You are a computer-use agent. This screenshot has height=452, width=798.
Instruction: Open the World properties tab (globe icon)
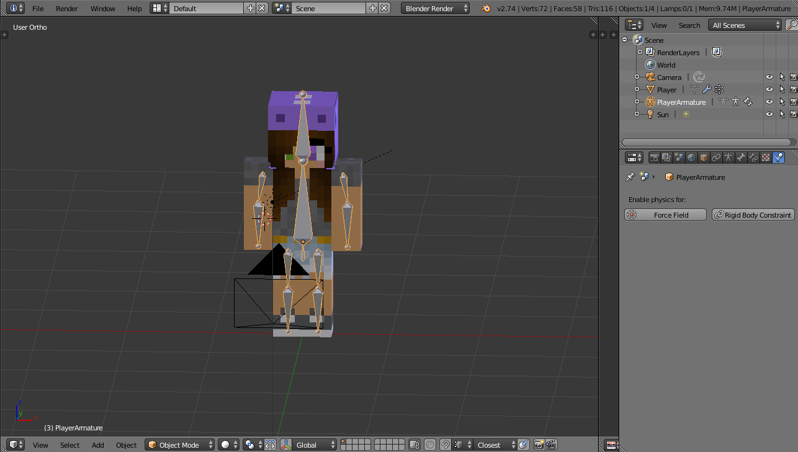(691, 157)
